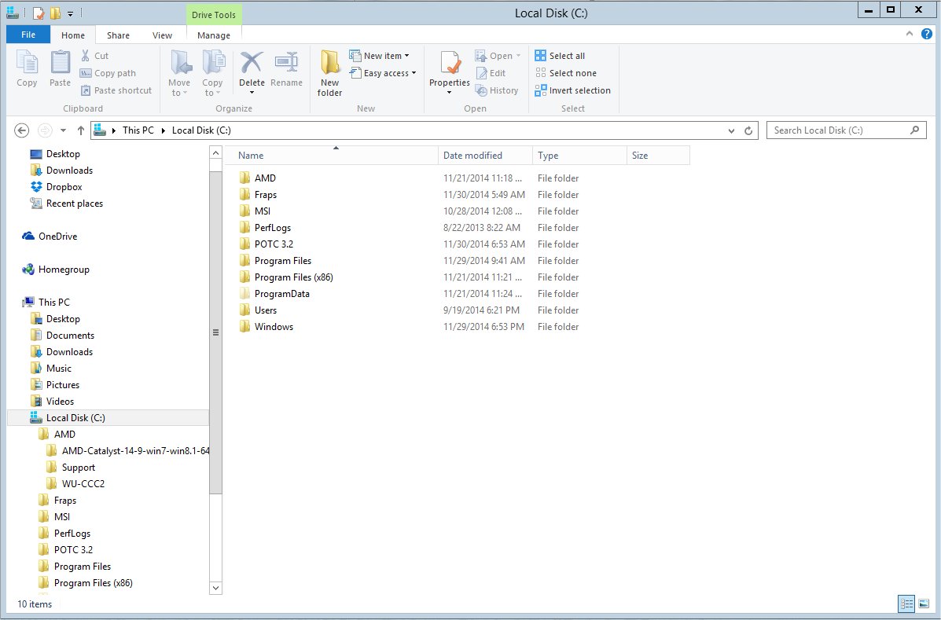This screenshot has height=620, width=941.
Task: Switch to the Share tab
Action: point(118,35)
